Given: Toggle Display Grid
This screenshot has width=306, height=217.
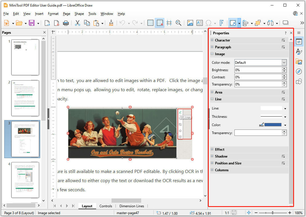Looking at the screenshot, I should [x=150, y=23].
